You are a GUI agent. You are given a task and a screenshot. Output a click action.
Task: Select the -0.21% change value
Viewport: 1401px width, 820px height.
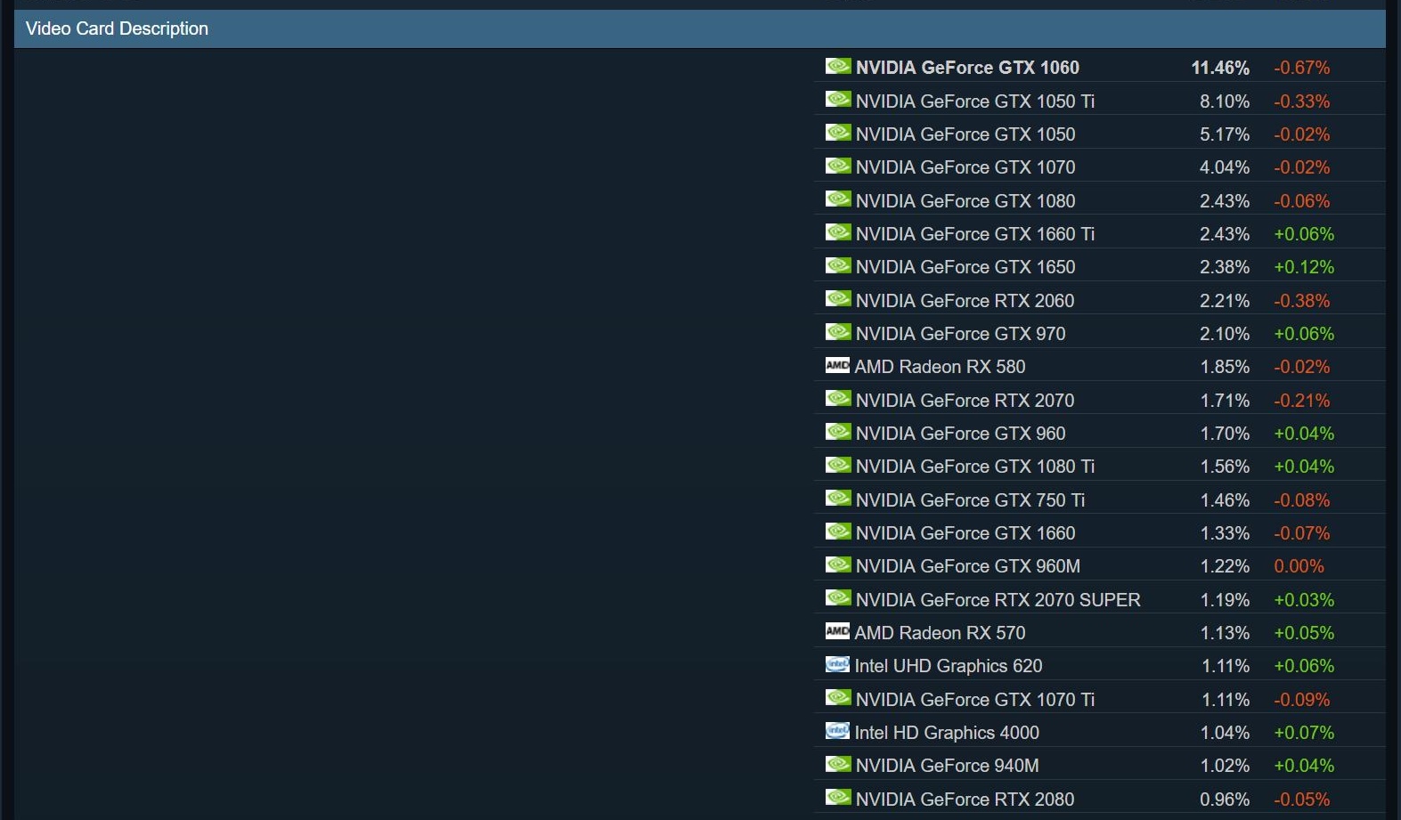click(1302, 401)
